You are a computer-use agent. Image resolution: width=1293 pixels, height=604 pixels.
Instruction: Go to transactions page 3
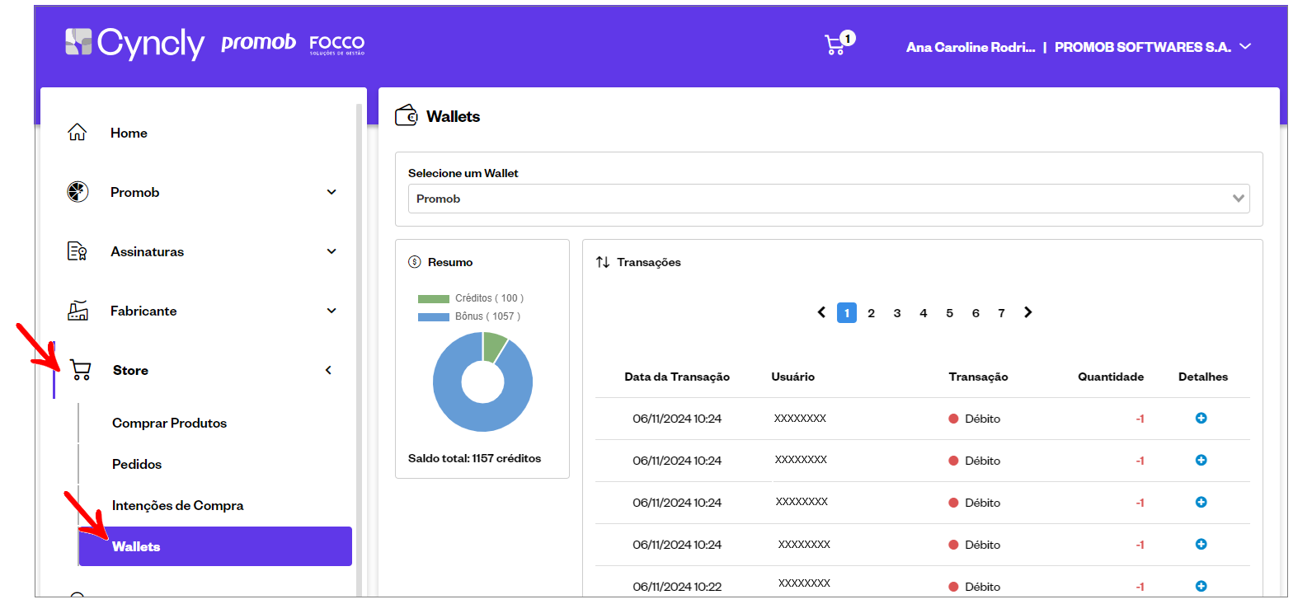[897, 312]
